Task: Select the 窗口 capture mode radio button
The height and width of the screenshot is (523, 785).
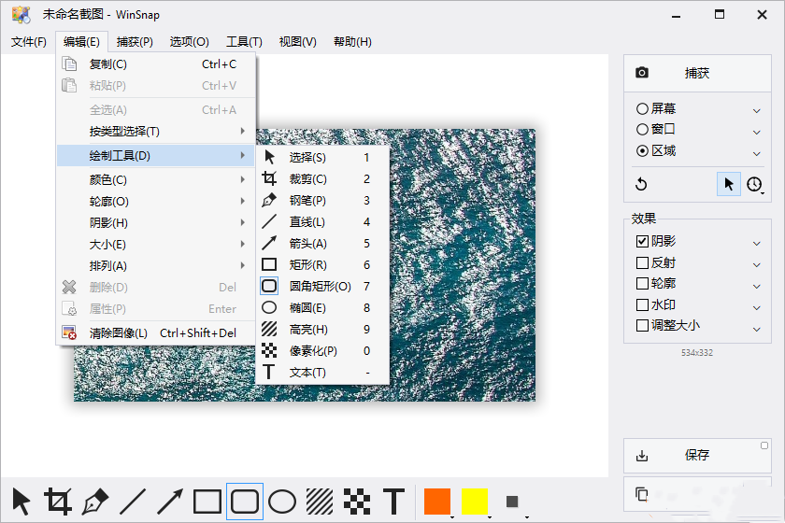Action: click(x=642, y=130)
